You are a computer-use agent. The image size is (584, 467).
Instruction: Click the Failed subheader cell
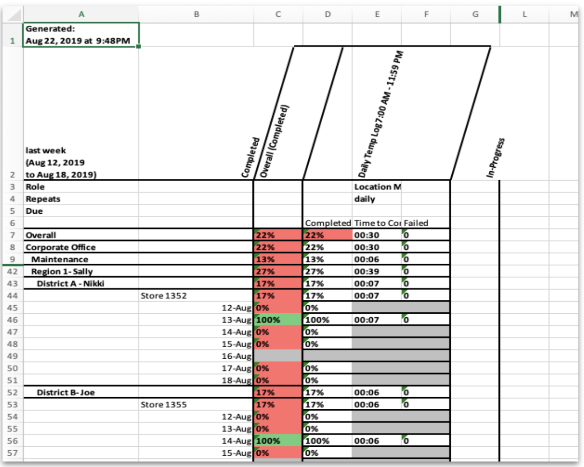point(426,223)
